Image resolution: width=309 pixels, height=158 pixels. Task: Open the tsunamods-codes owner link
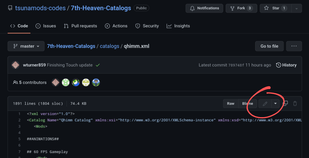[x=40, y=8]
